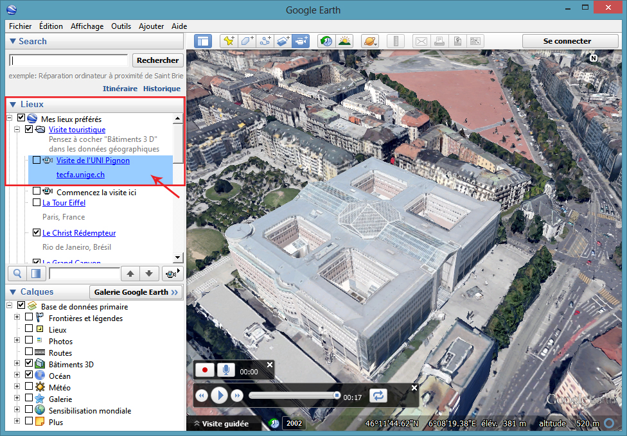Viewport: 627px width, 436px height.
Task: Play the guided tour
Action: click(x=219, y=396)
